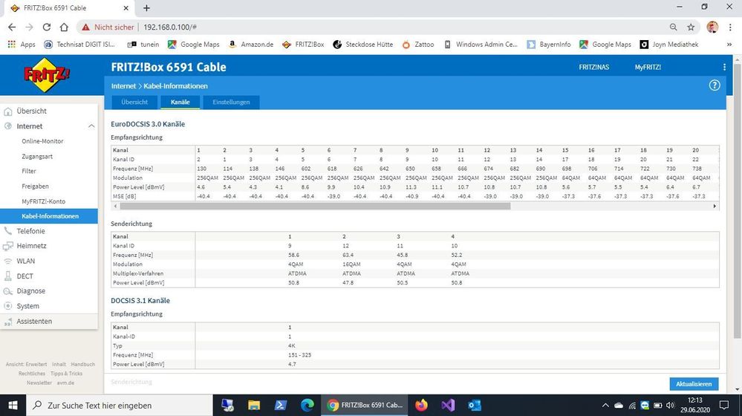Open MyFRITZ!-Konto in sidebar
Screen dimensions: 742x416
click(x=44, y=201)
